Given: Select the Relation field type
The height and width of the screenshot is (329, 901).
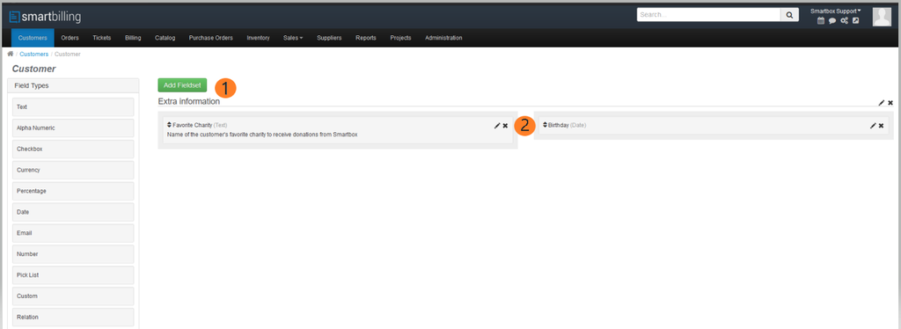Looking at the screenshot, I should click(73, 317).
